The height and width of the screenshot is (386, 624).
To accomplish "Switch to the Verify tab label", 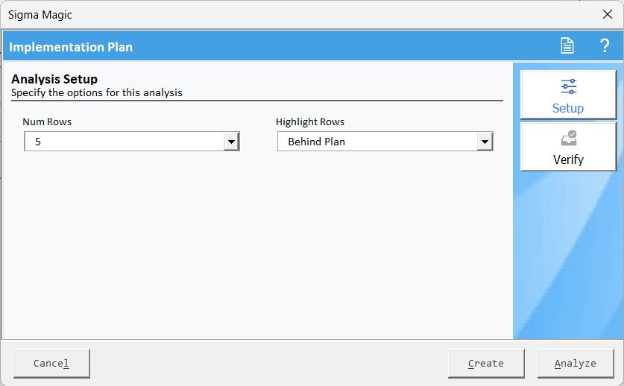I will [568, 159].
